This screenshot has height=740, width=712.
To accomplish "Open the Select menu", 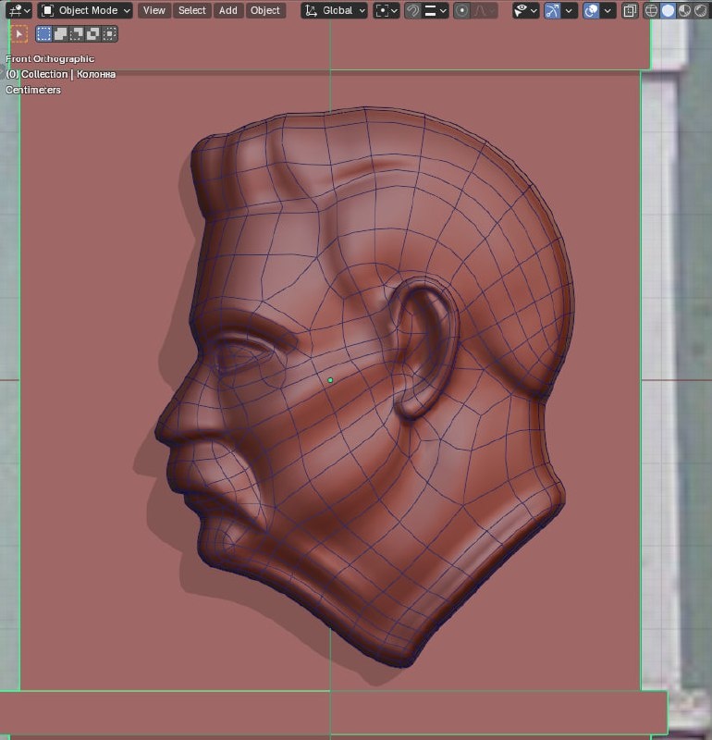I will pos(192,10).
